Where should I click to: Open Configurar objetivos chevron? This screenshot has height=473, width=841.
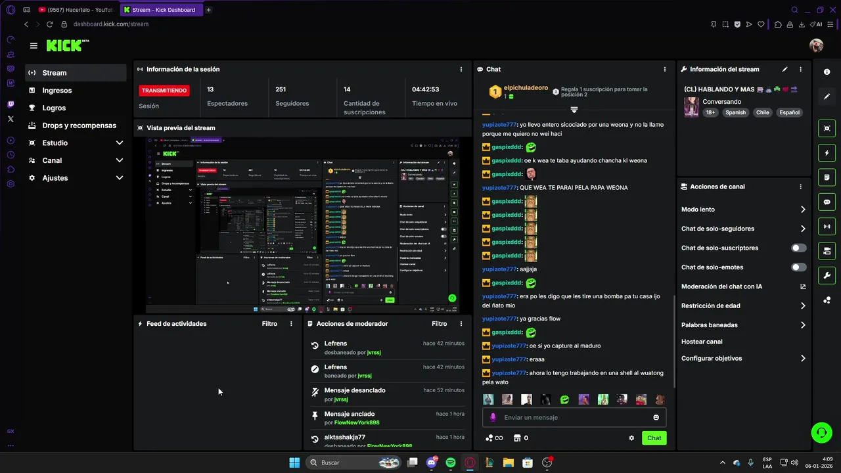pos(803,358)
